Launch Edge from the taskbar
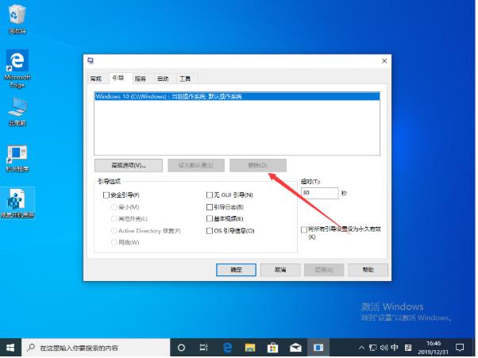The image size is (478, 358). (x=227, y=348)
